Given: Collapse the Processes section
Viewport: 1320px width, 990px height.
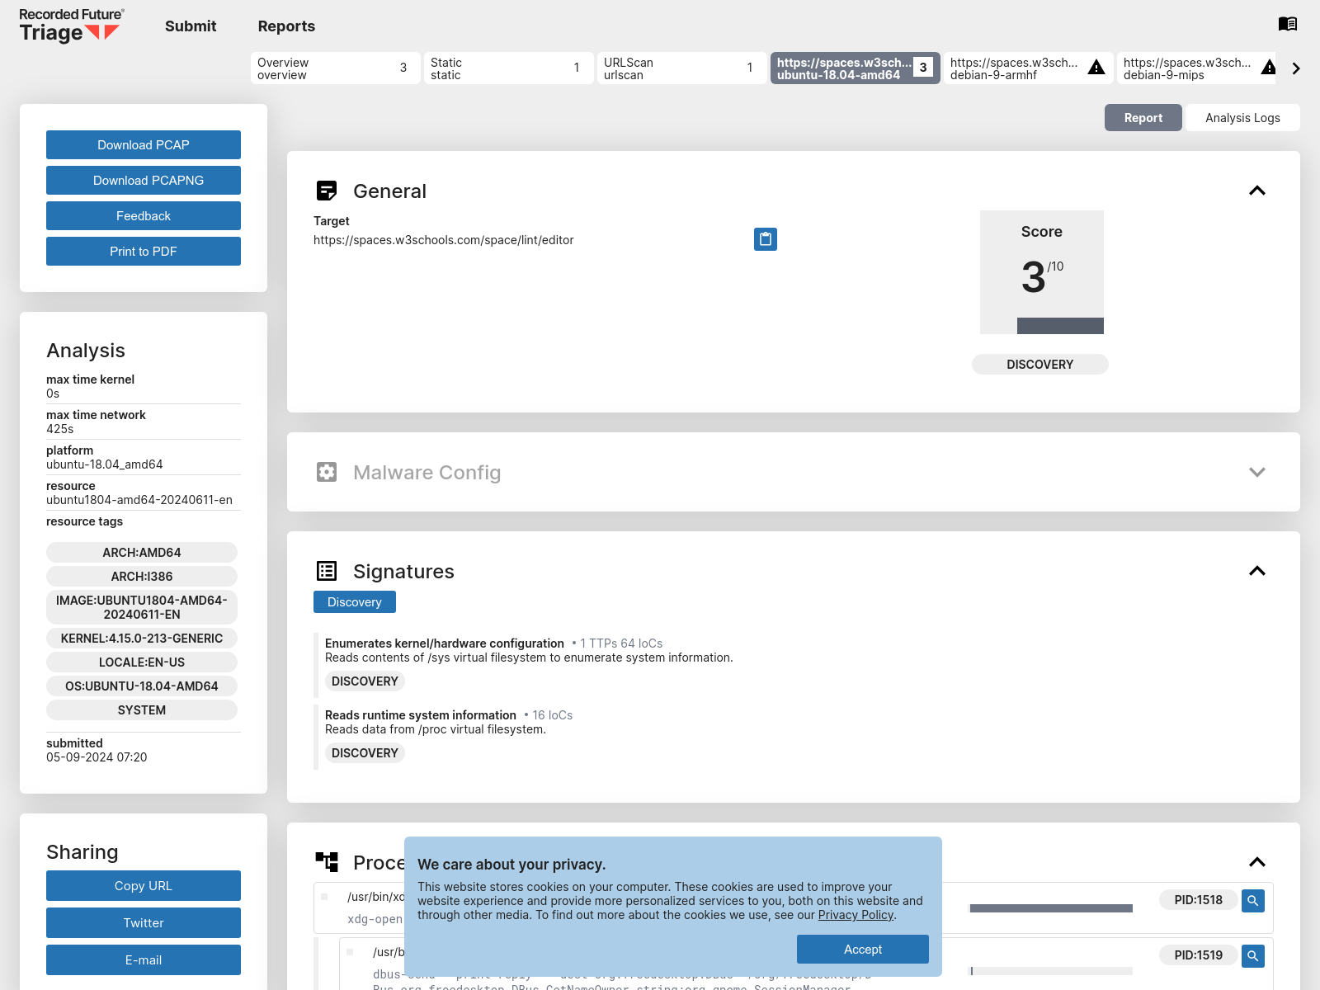Looking at the screenshot, I should coord(1257,862).
